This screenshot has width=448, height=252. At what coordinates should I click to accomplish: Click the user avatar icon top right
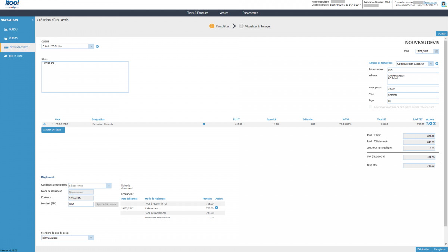tap(444, 4)
